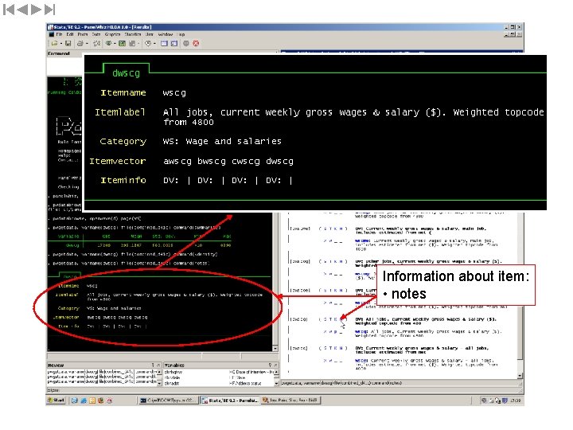Click the Graph window toolbar icon
The height and width of the screenshot is (430, 573).
pyautogui.click(x=132, y=44)
